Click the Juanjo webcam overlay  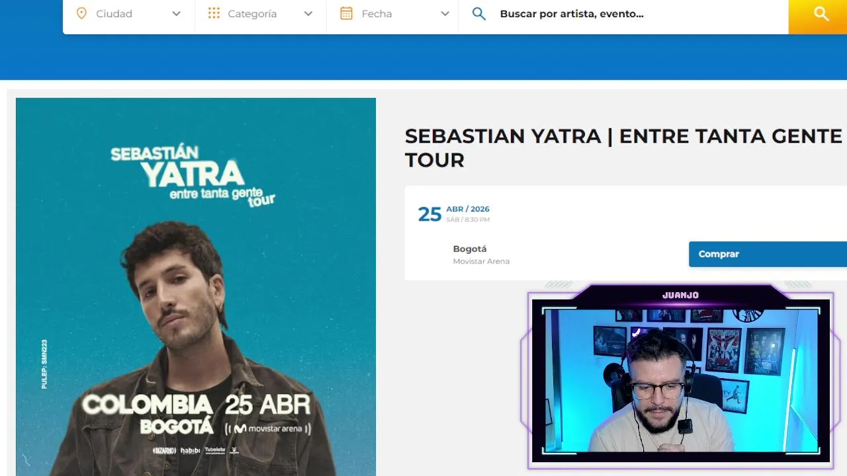tap(680, 376)
